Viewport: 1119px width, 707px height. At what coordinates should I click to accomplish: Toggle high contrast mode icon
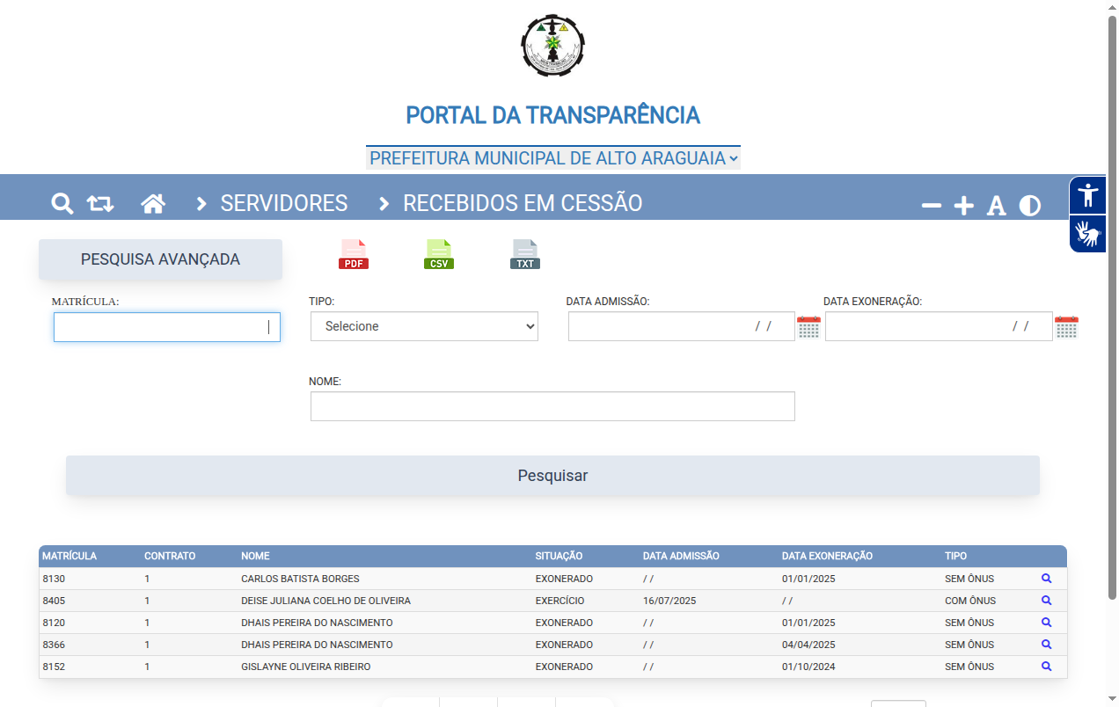tap(1030, 206)
